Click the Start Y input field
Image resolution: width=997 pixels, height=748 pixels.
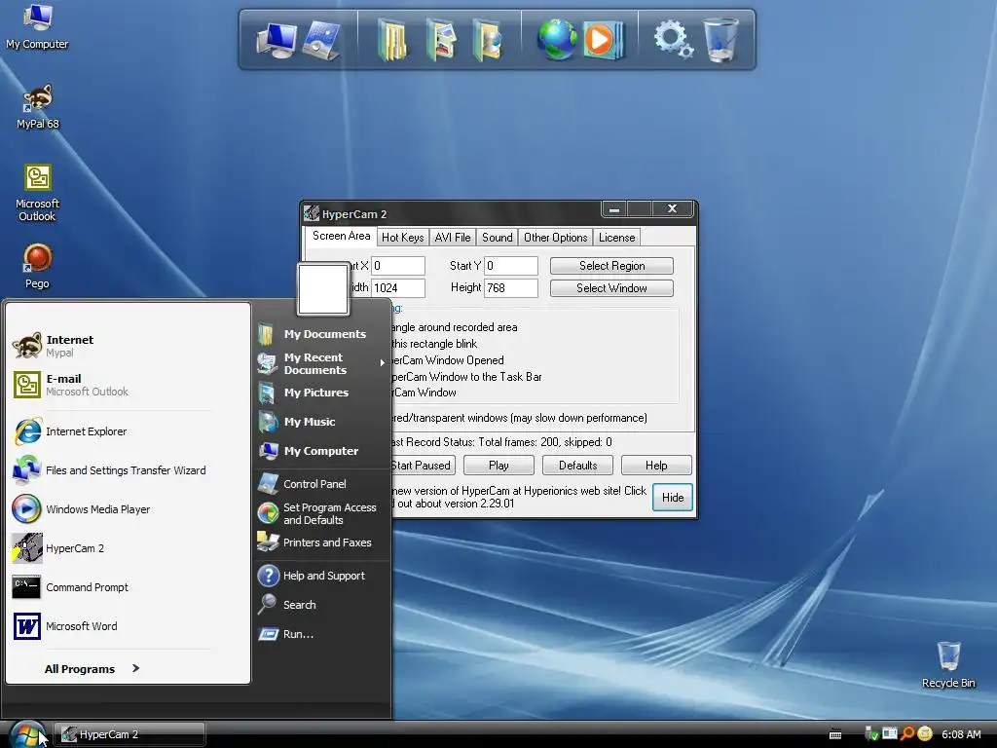tap(511, 266)
